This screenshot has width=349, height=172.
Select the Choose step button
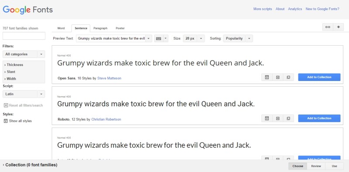[298, 166]
